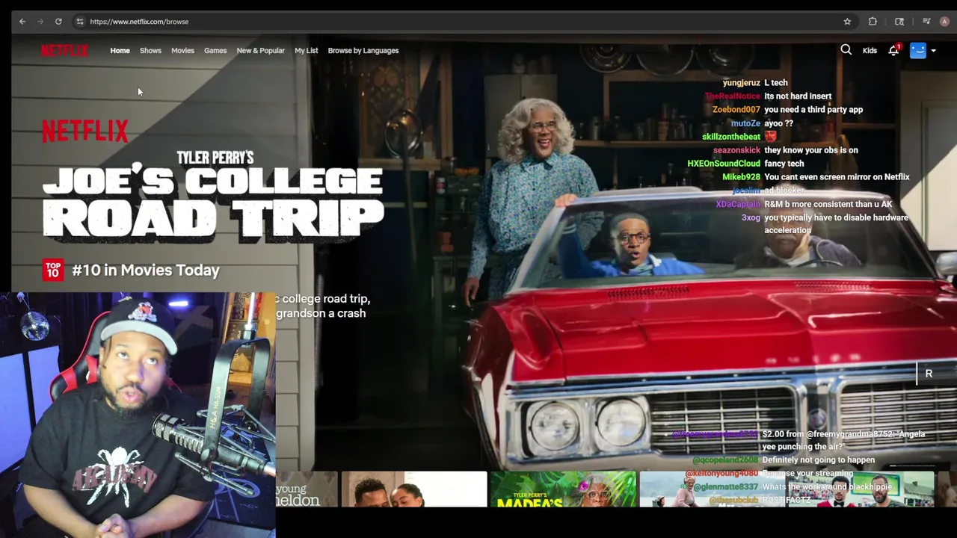Viewport: 957px width, 538px height.
Task: Expand the profile menu caret arrow
Action: [933, 51]
